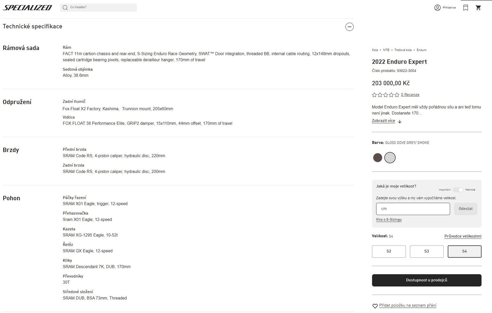Click 'Číslo produktu: 93622-3004' text
The height and width of the screenshot is (313, 492).
click(x=394, y=71)
